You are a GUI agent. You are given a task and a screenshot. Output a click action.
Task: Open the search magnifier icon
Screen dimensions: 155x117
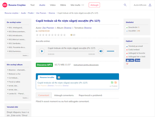[x=125, y=5]
